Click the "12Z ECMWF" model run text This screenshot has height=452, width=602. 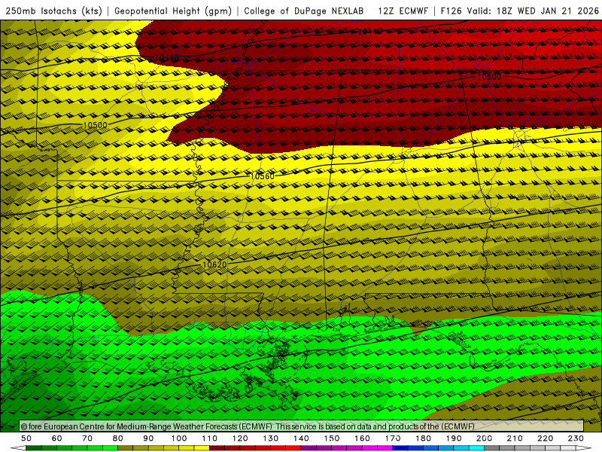pos(403,11)
